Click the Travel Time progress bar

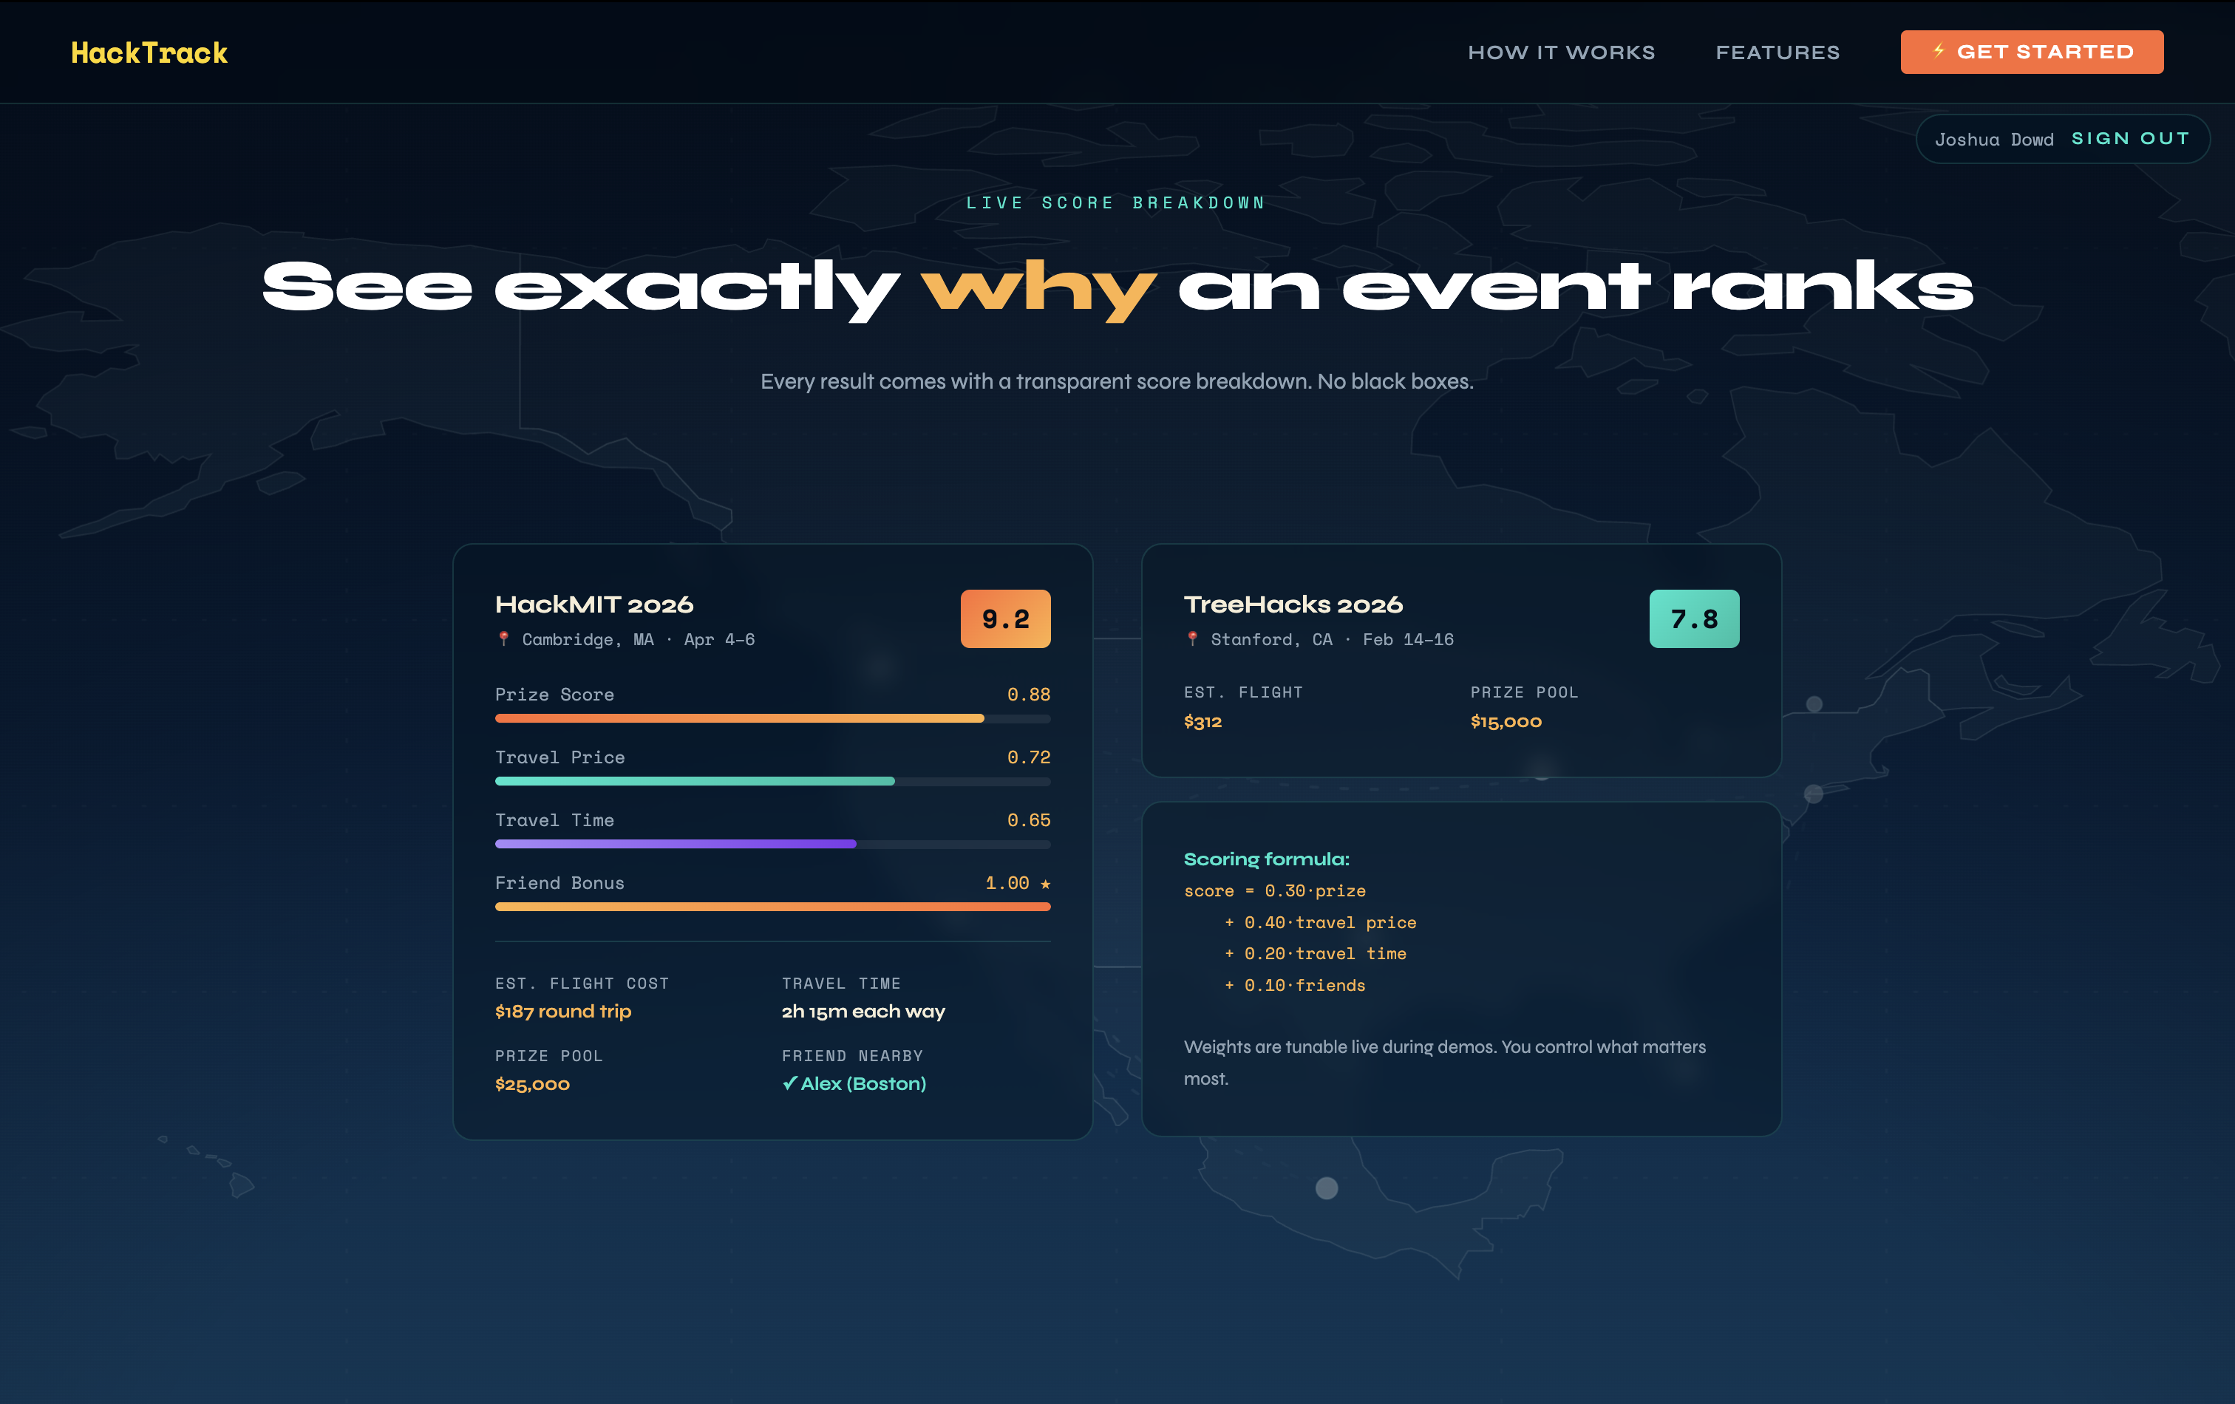pos(772,845)
